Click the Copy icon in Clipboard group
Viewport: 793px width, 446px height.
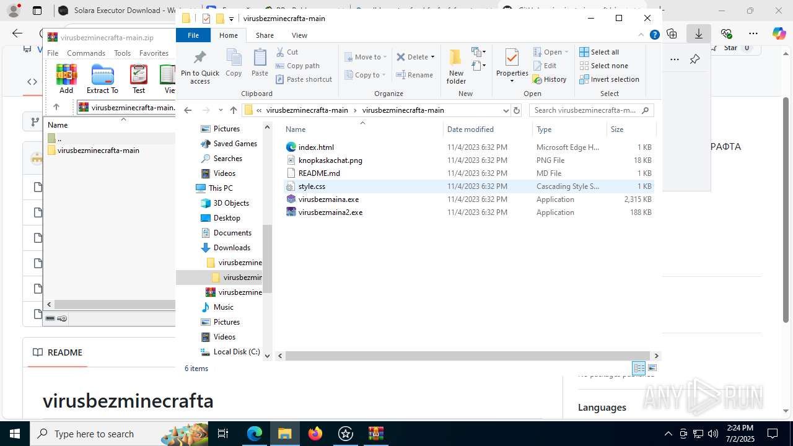234,63
